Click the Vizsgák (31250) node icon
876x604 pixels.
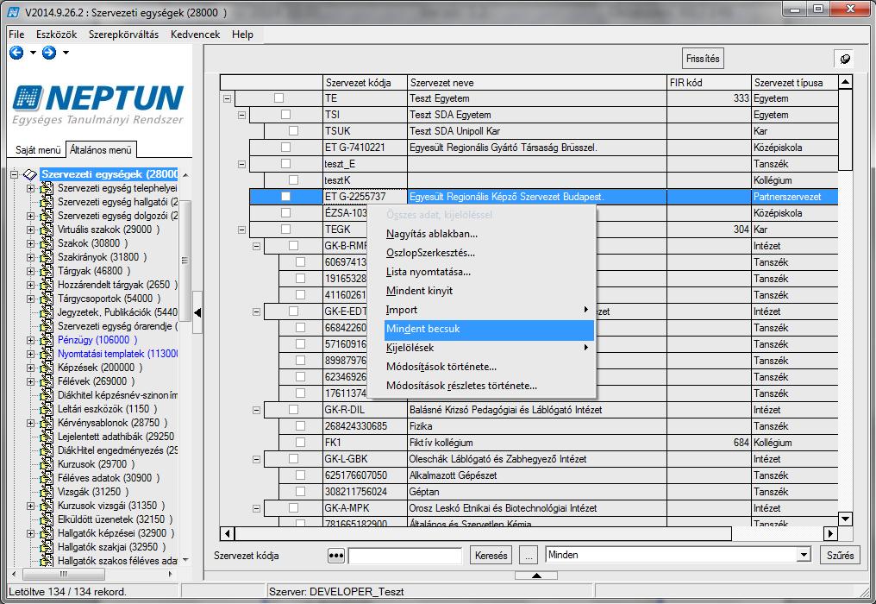tap(47, 492)
